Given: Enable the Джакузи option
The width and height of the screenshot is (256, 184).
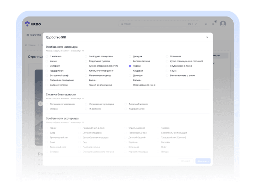Looking at the screenshot, I should click(130, 56).
